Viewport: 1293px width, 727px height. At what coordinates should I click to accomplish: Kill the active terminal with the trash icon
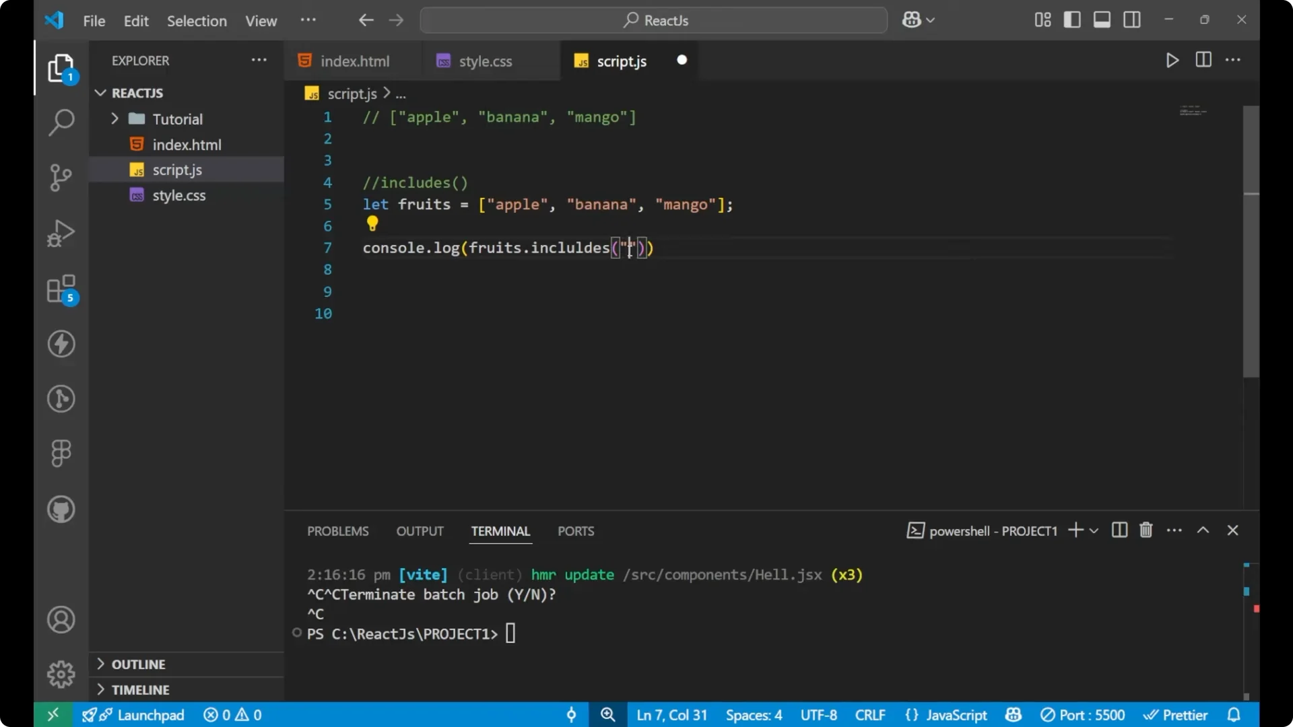tap(1146, 530)
